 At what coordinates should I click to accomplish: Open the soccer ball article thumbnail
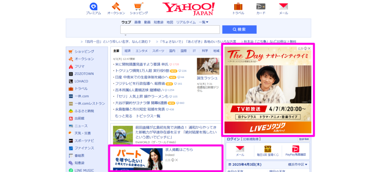(x=123, y=135)
